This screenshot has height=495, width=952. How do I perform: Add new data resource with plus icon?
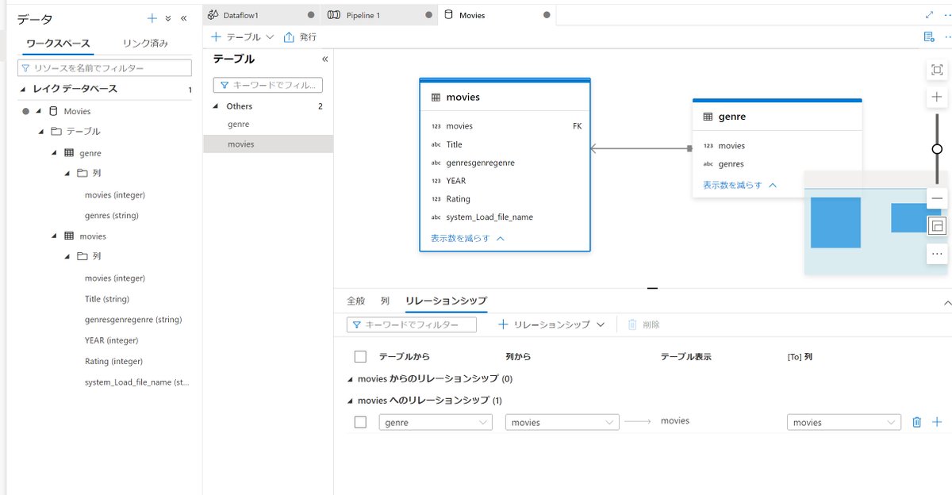click(x=152, y=18)
